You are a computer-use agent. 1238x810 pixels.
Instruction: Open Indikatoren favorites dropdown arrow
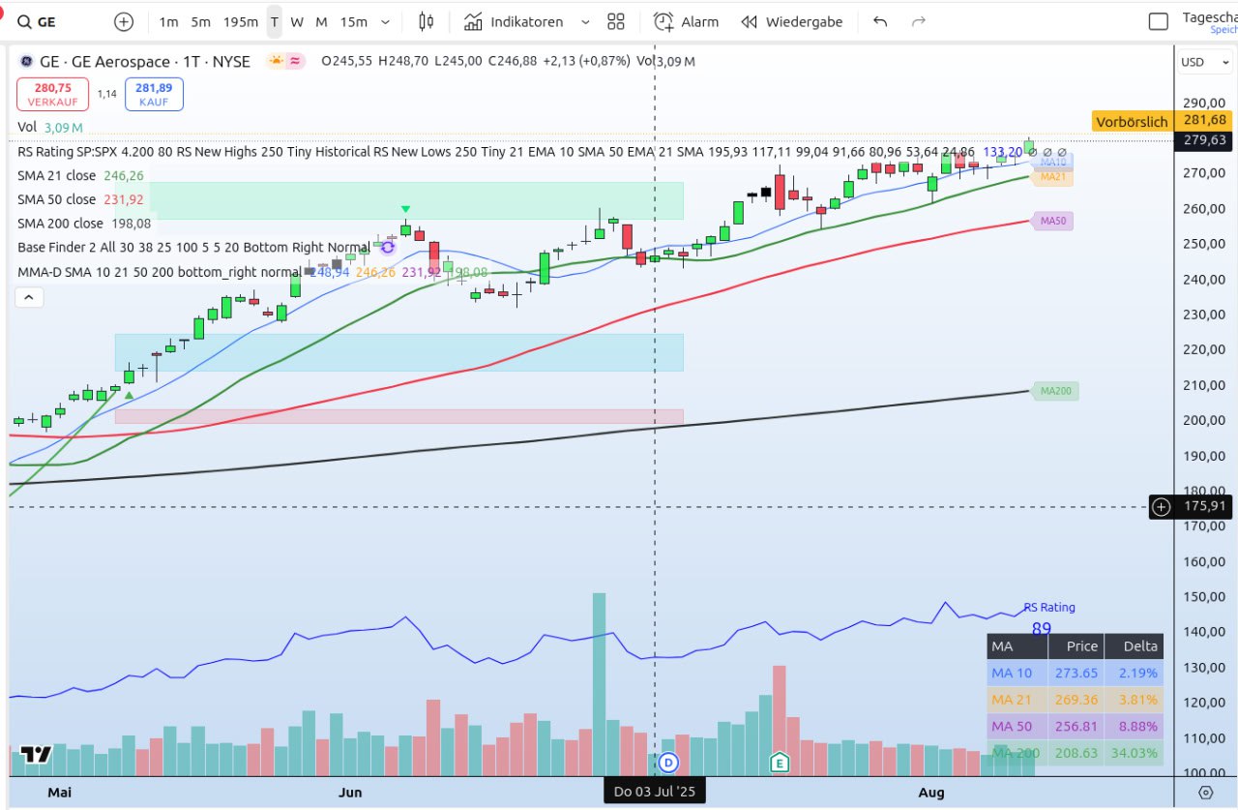584,21
